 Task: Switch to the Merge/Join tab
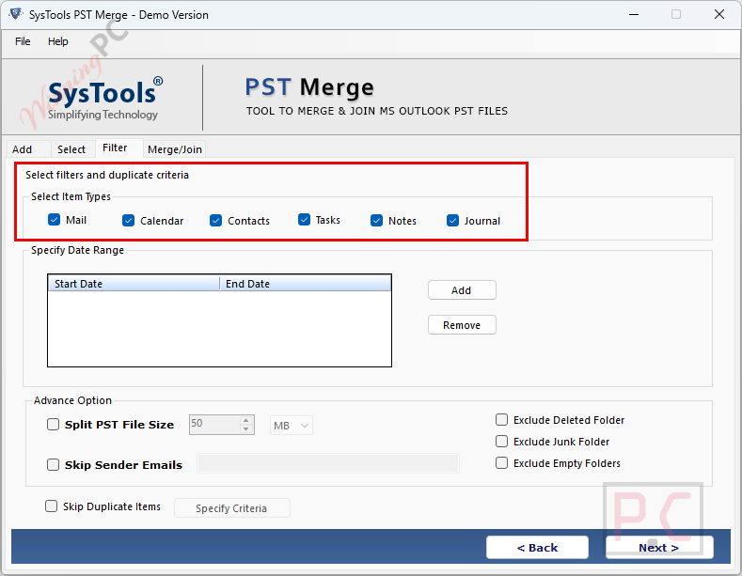pos(175,149)
